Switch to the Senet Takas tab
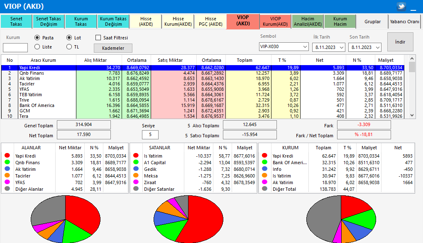The image size is (423, 243). click(x=16, y=22)
